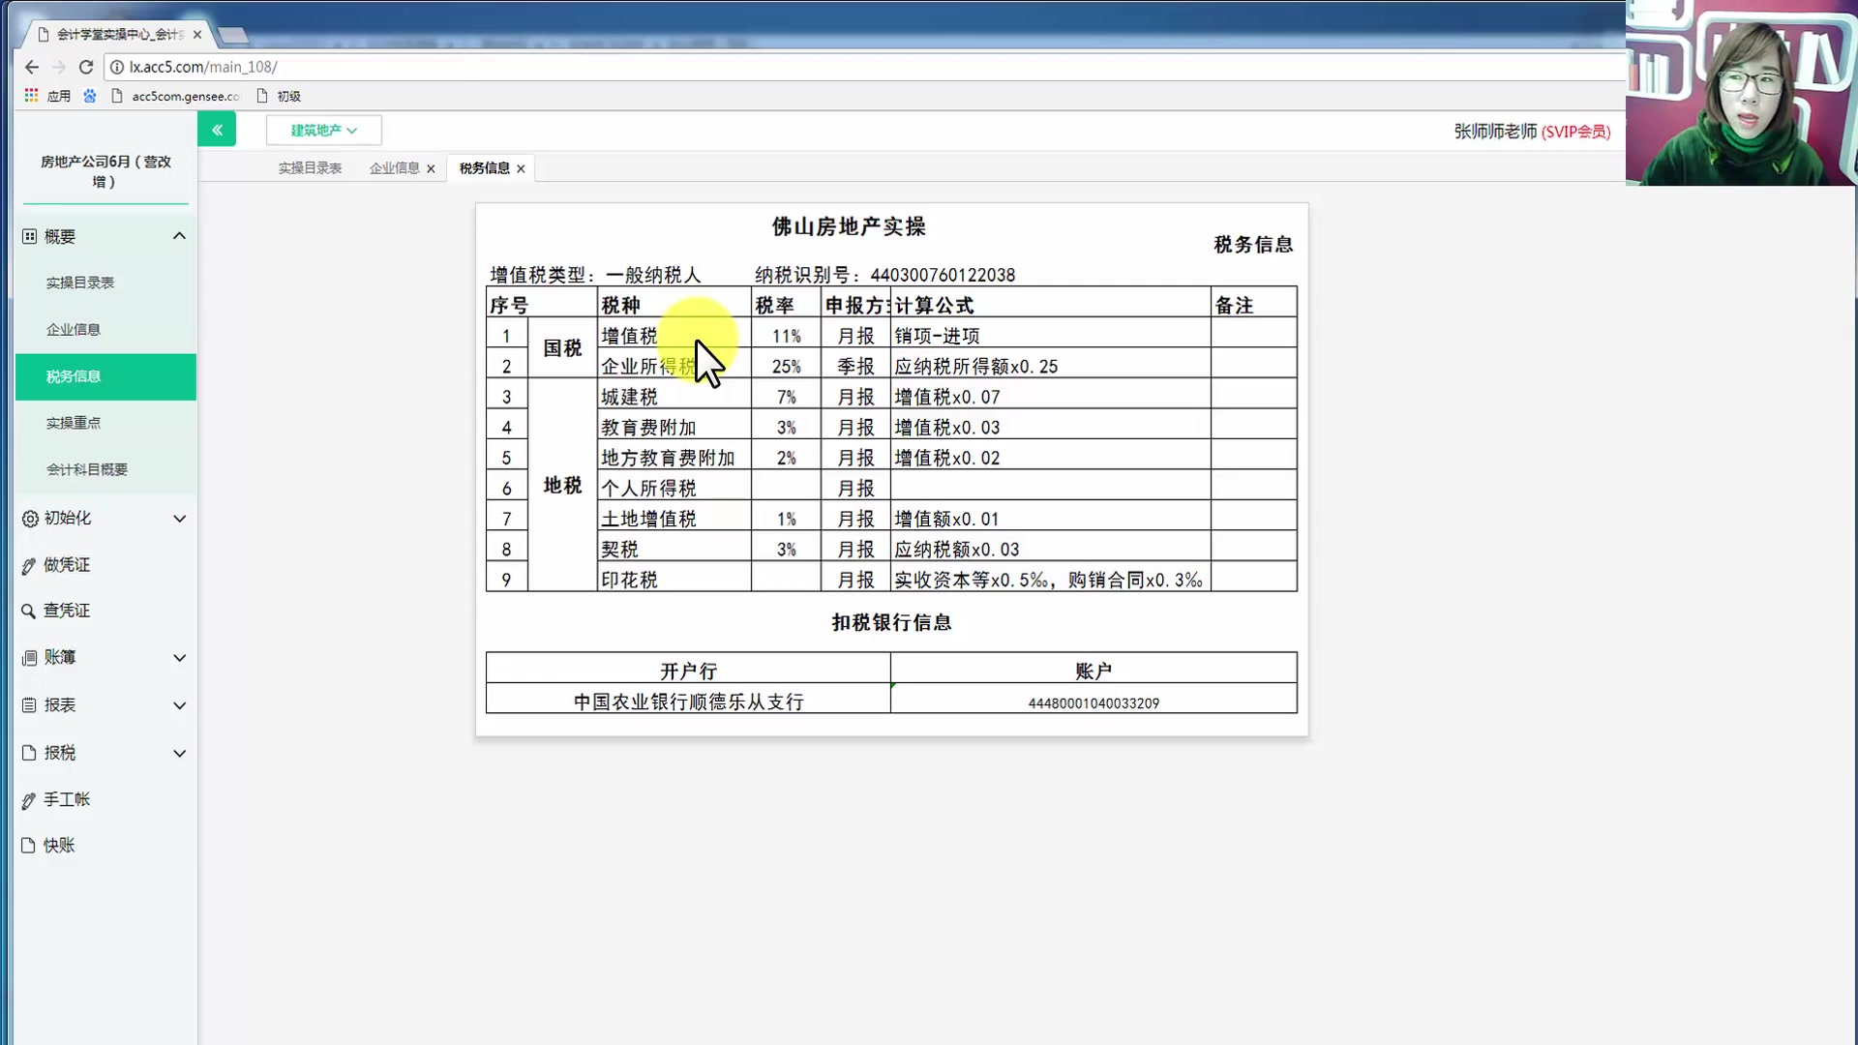Click the 查凭证 search voucher magnifier icon
The height and width of the screenshot is (1045, 1858).
coord(28,611)
